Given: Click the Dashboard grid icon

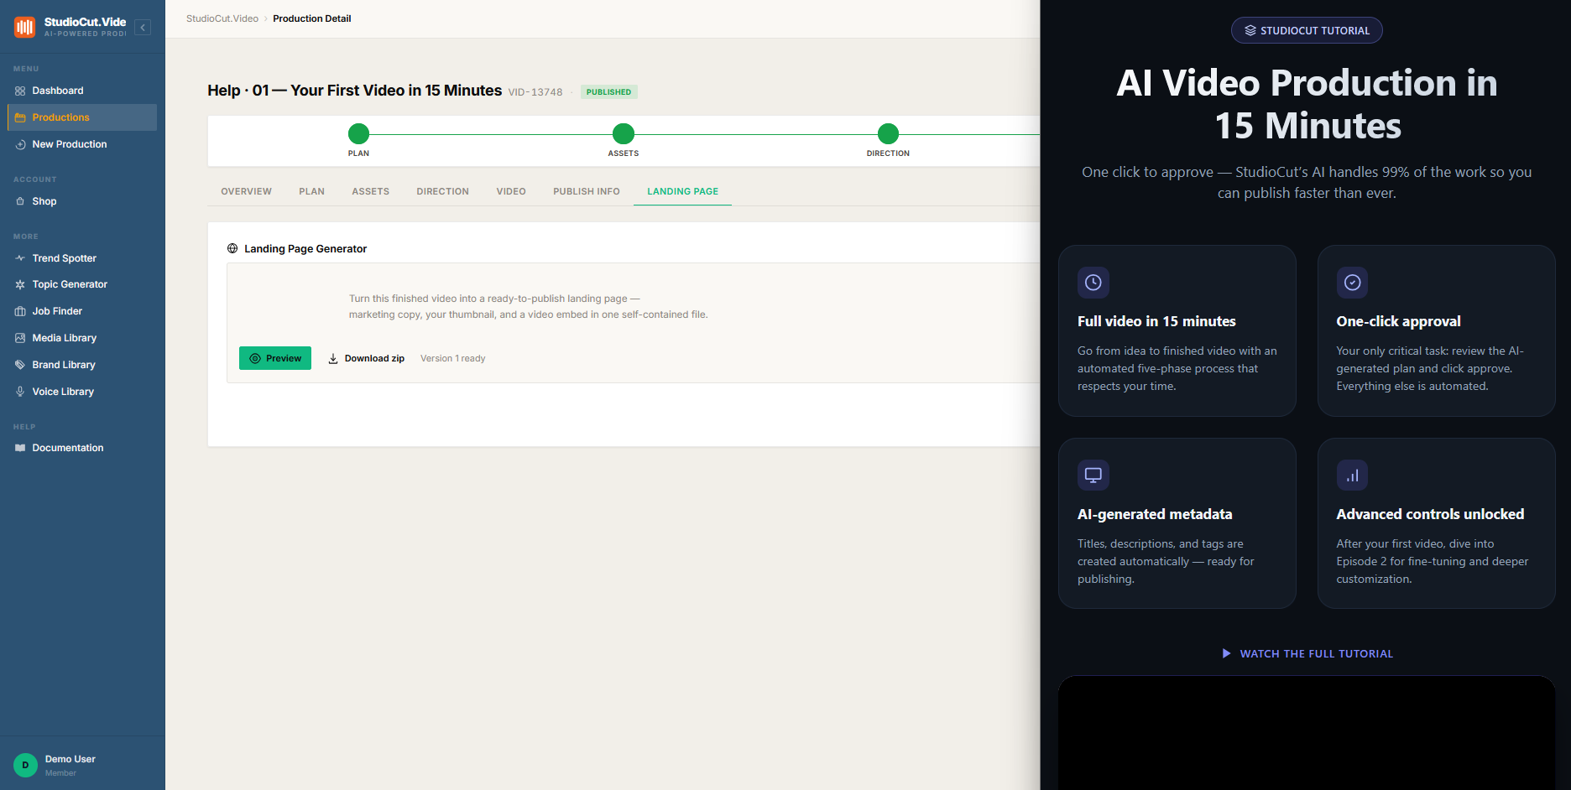Looking at the screenshot, I should pyautogui.click(x=20, y=91).
